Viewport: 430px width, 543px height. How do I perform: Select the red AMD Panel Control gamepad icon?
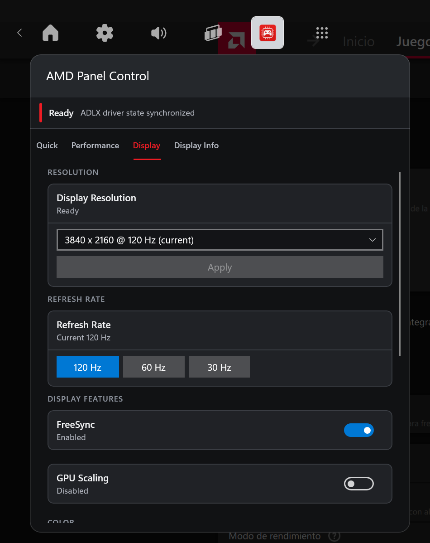point(268,33)
